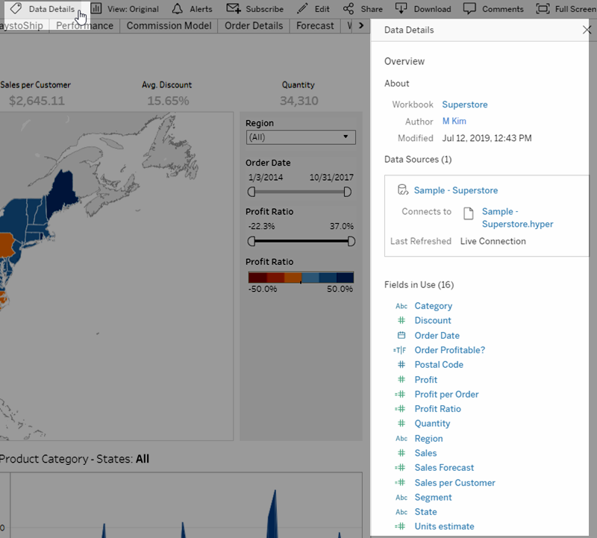Click the Order Date slider left handle
The width and height of the screenshot is (597, 538).
(251, 192)
